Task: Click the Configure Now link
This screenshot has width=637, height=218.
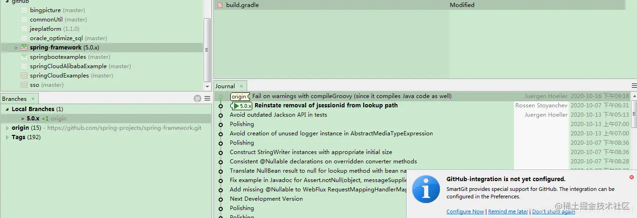Action: [x=465, y=211]
